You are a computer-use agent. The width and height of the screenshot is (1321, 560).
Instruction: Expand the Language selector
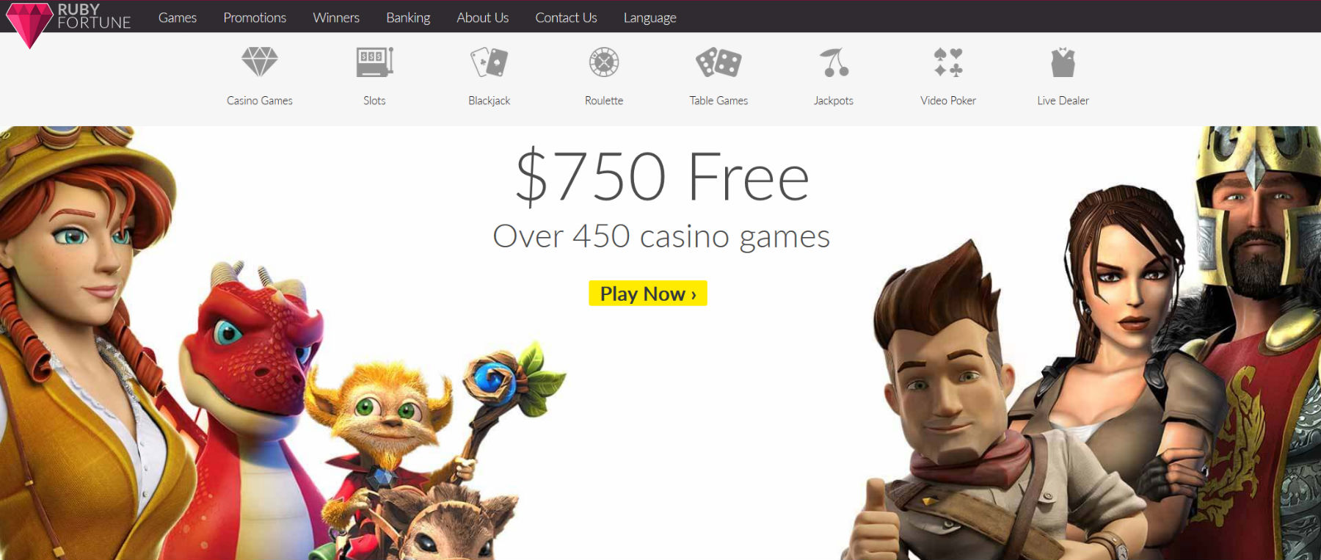coord(649,18)
